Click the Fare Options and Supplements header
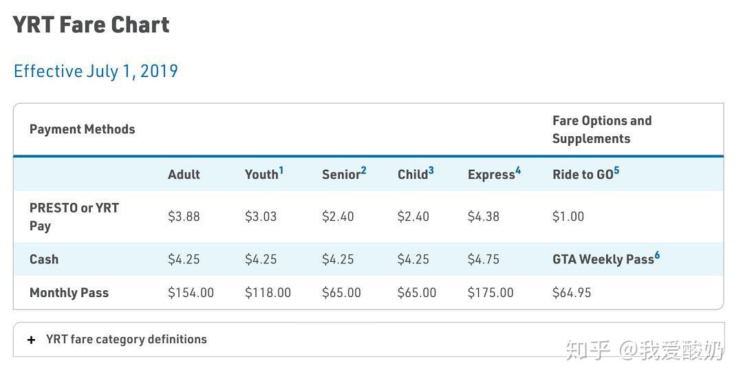 602,129
